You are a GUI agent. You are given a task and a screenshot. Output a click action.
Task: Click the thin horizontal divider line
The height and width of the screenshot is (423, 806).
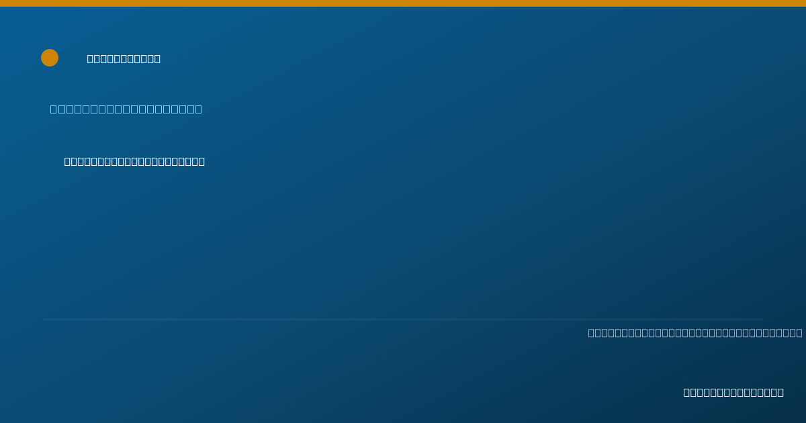point(403,320)
